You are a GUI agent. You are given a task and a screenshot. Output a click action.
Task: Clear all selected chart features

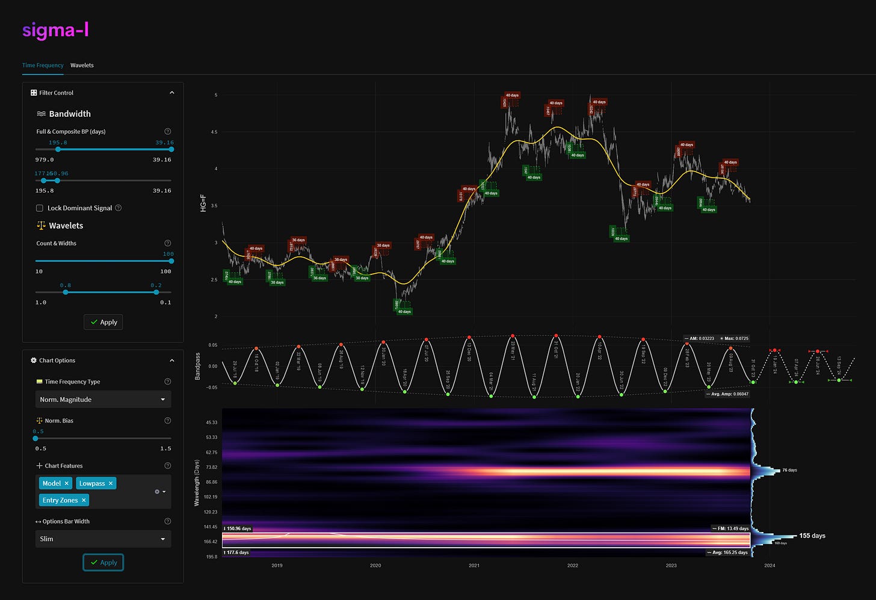(x=157, y=492)
